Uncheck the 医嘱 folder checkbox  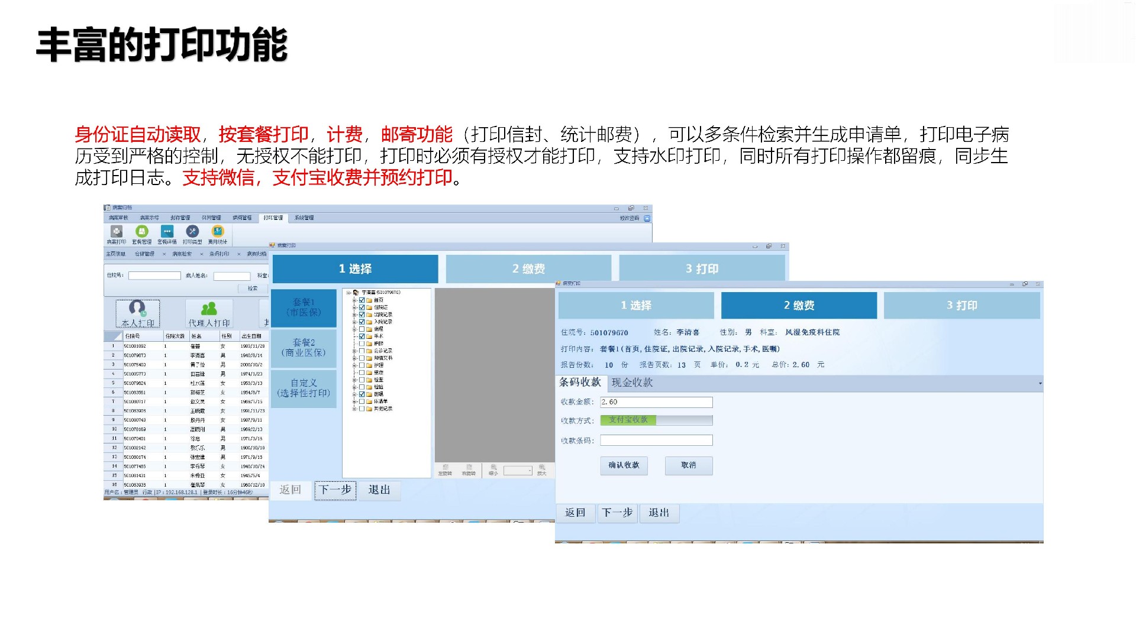click(x=362, y=394)
